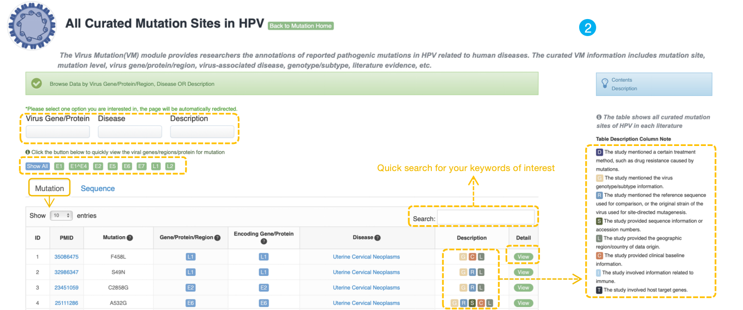Go Back to Mutation Home
Viewport: 743px width, 310px height.
tap(301, 26)
